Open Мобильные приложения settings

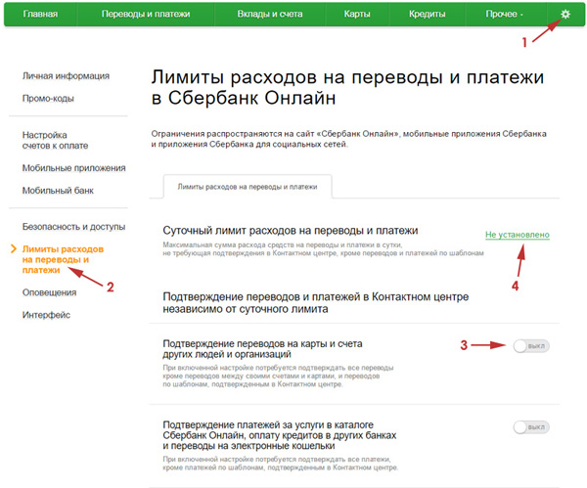click(73, 168)
